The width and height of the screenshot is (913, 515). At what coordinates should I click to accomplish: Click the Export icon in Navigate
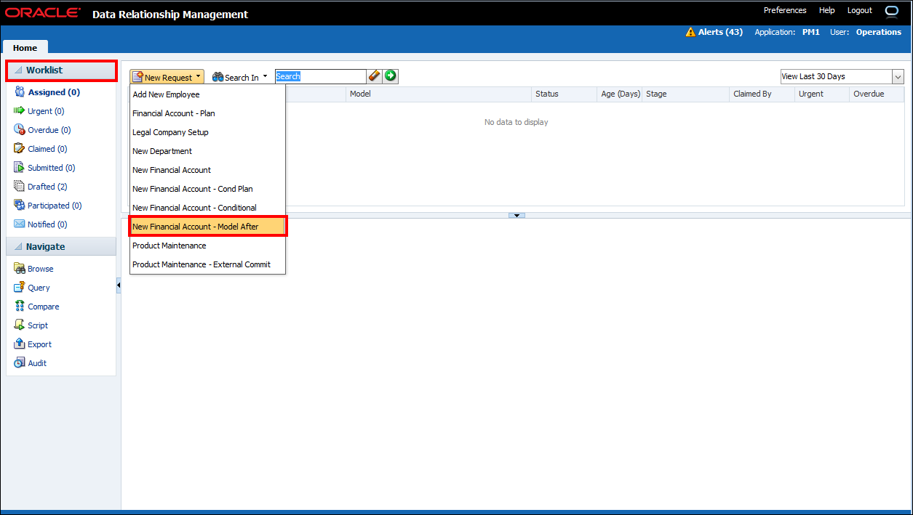click(x=20, y=344)
